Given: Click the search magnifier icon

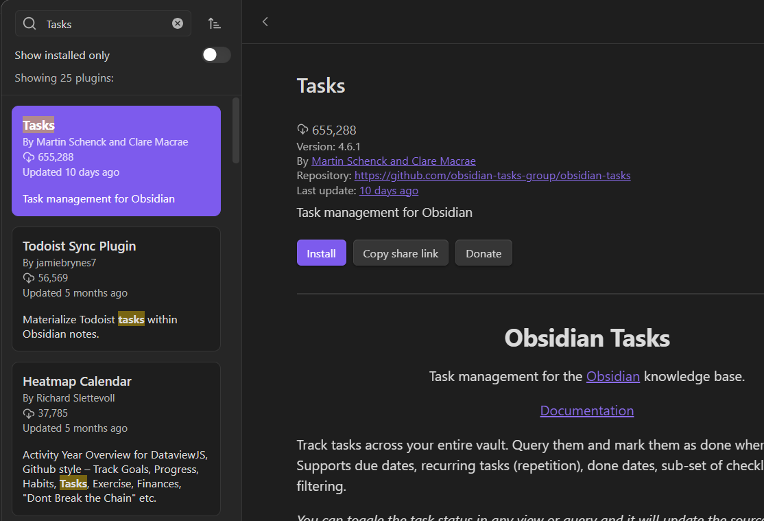Looking at the screenshot, I should pos(29,23).
